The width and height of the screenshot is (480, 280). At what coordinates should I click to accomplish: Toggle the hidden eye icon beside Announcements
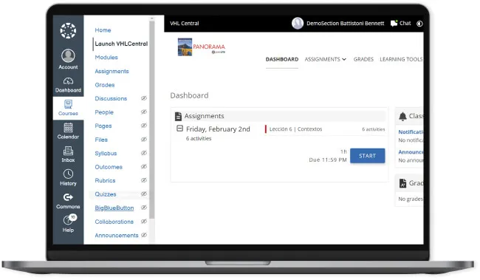tap(143, 235)
